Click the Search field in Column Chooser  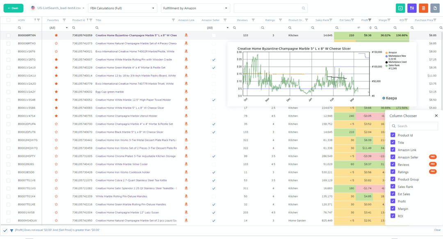pyautogui.click(x=413, y=126)
